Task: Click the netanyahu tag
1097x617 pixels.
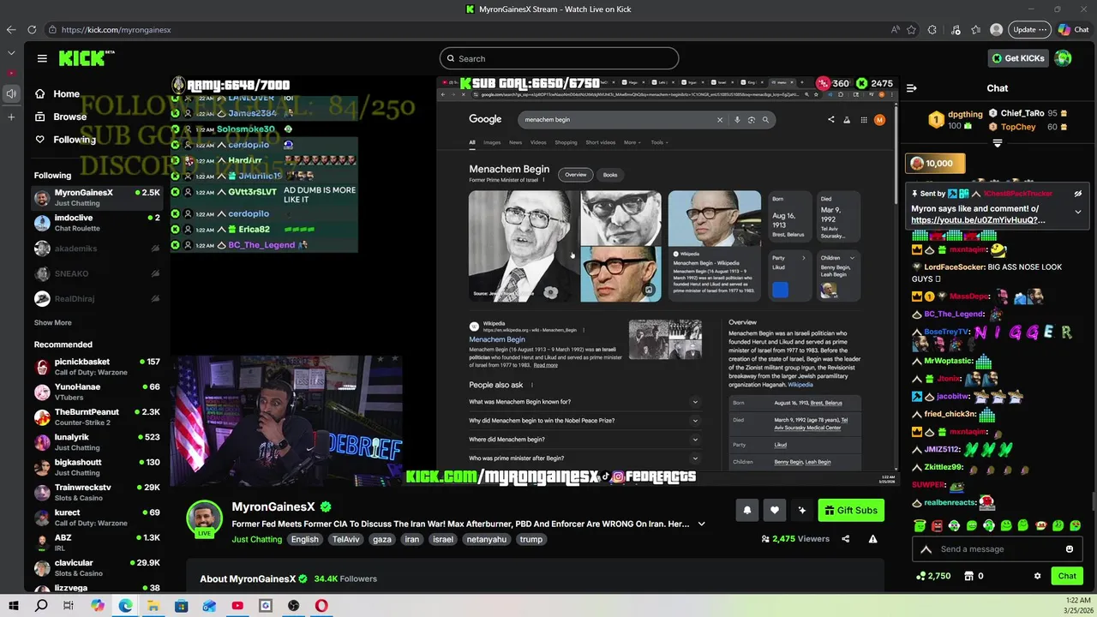Action: (488, 539)
